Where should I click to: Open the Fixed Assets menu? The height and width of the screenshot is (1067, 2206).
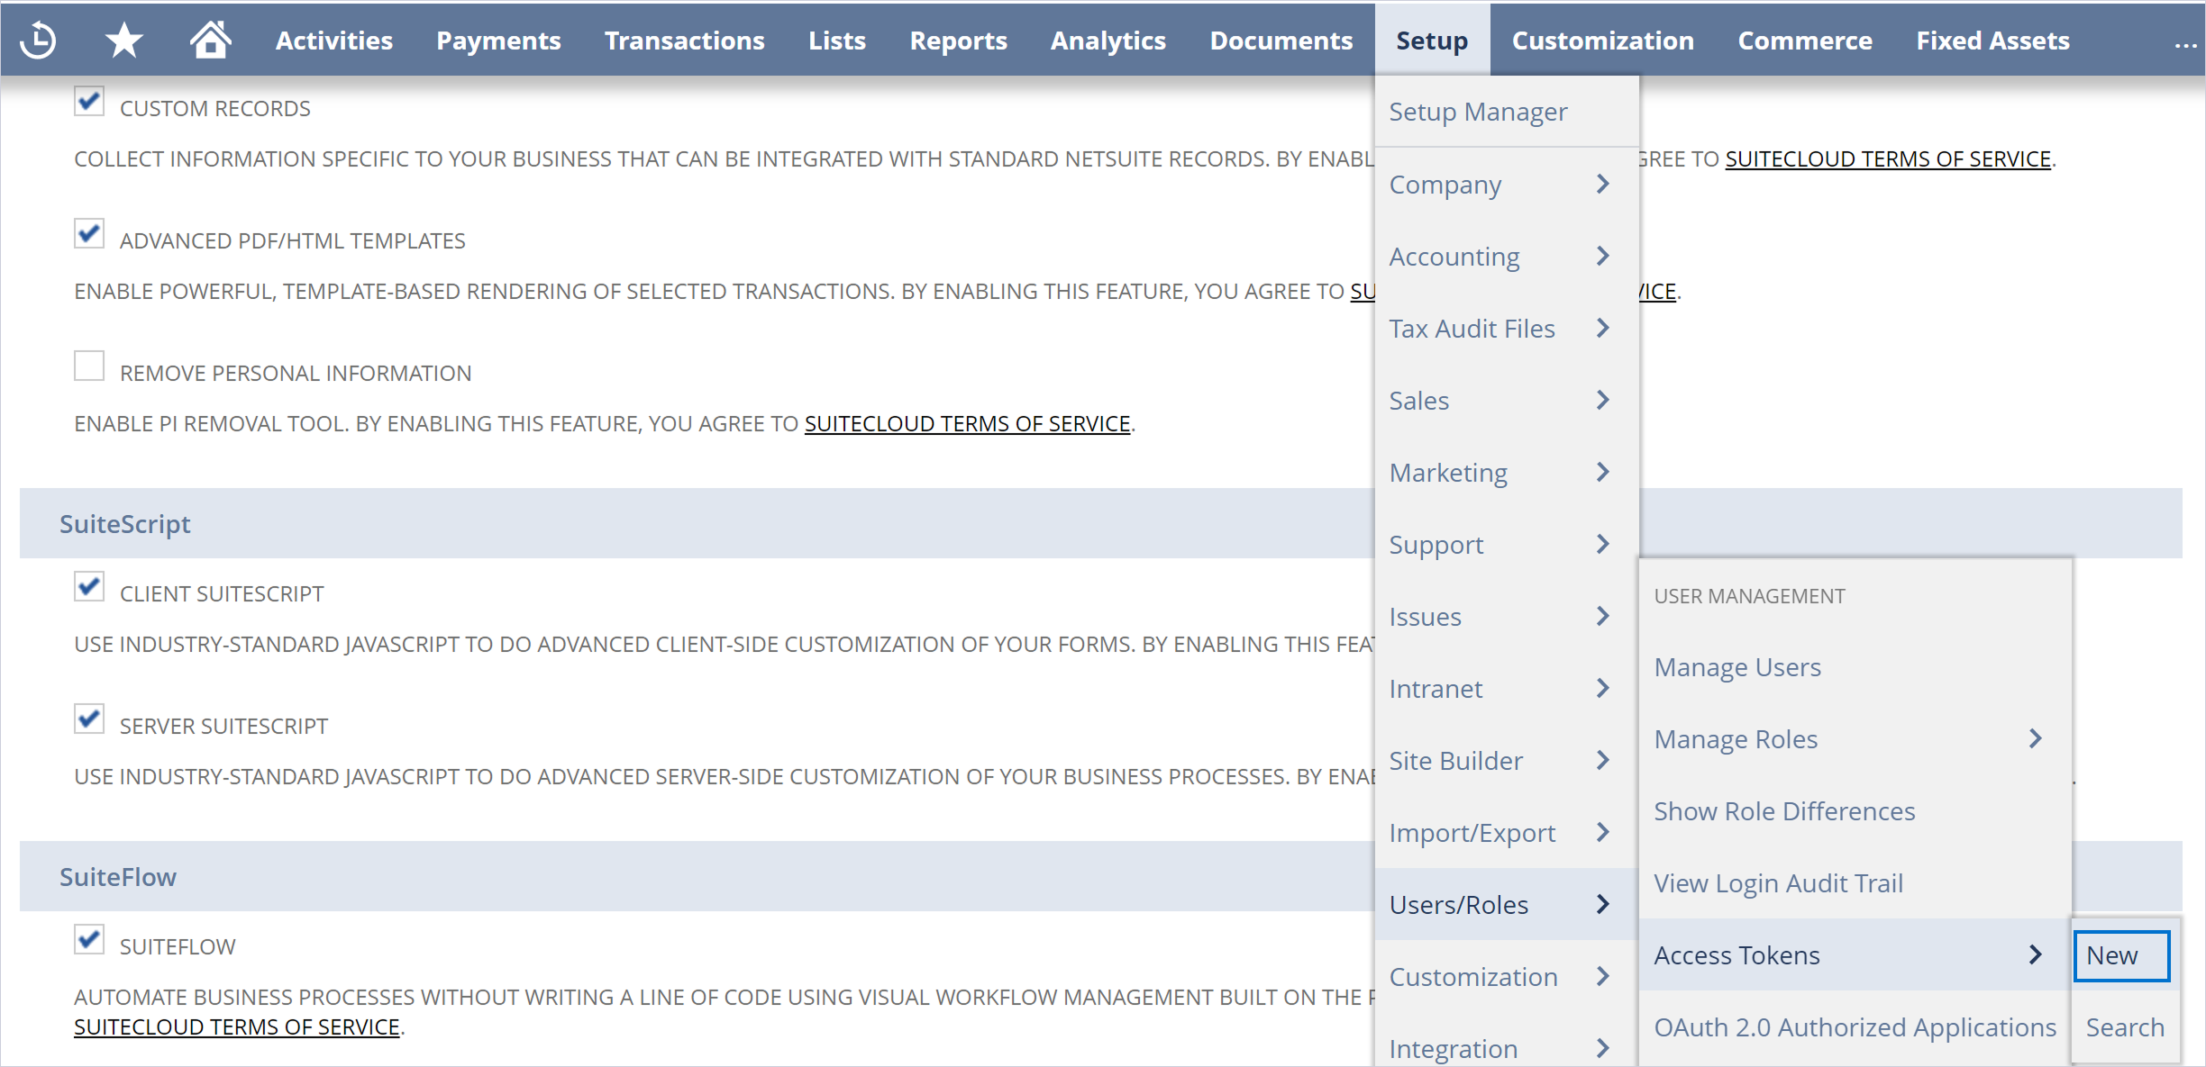pyautogui.click(x=1992, y=41)
